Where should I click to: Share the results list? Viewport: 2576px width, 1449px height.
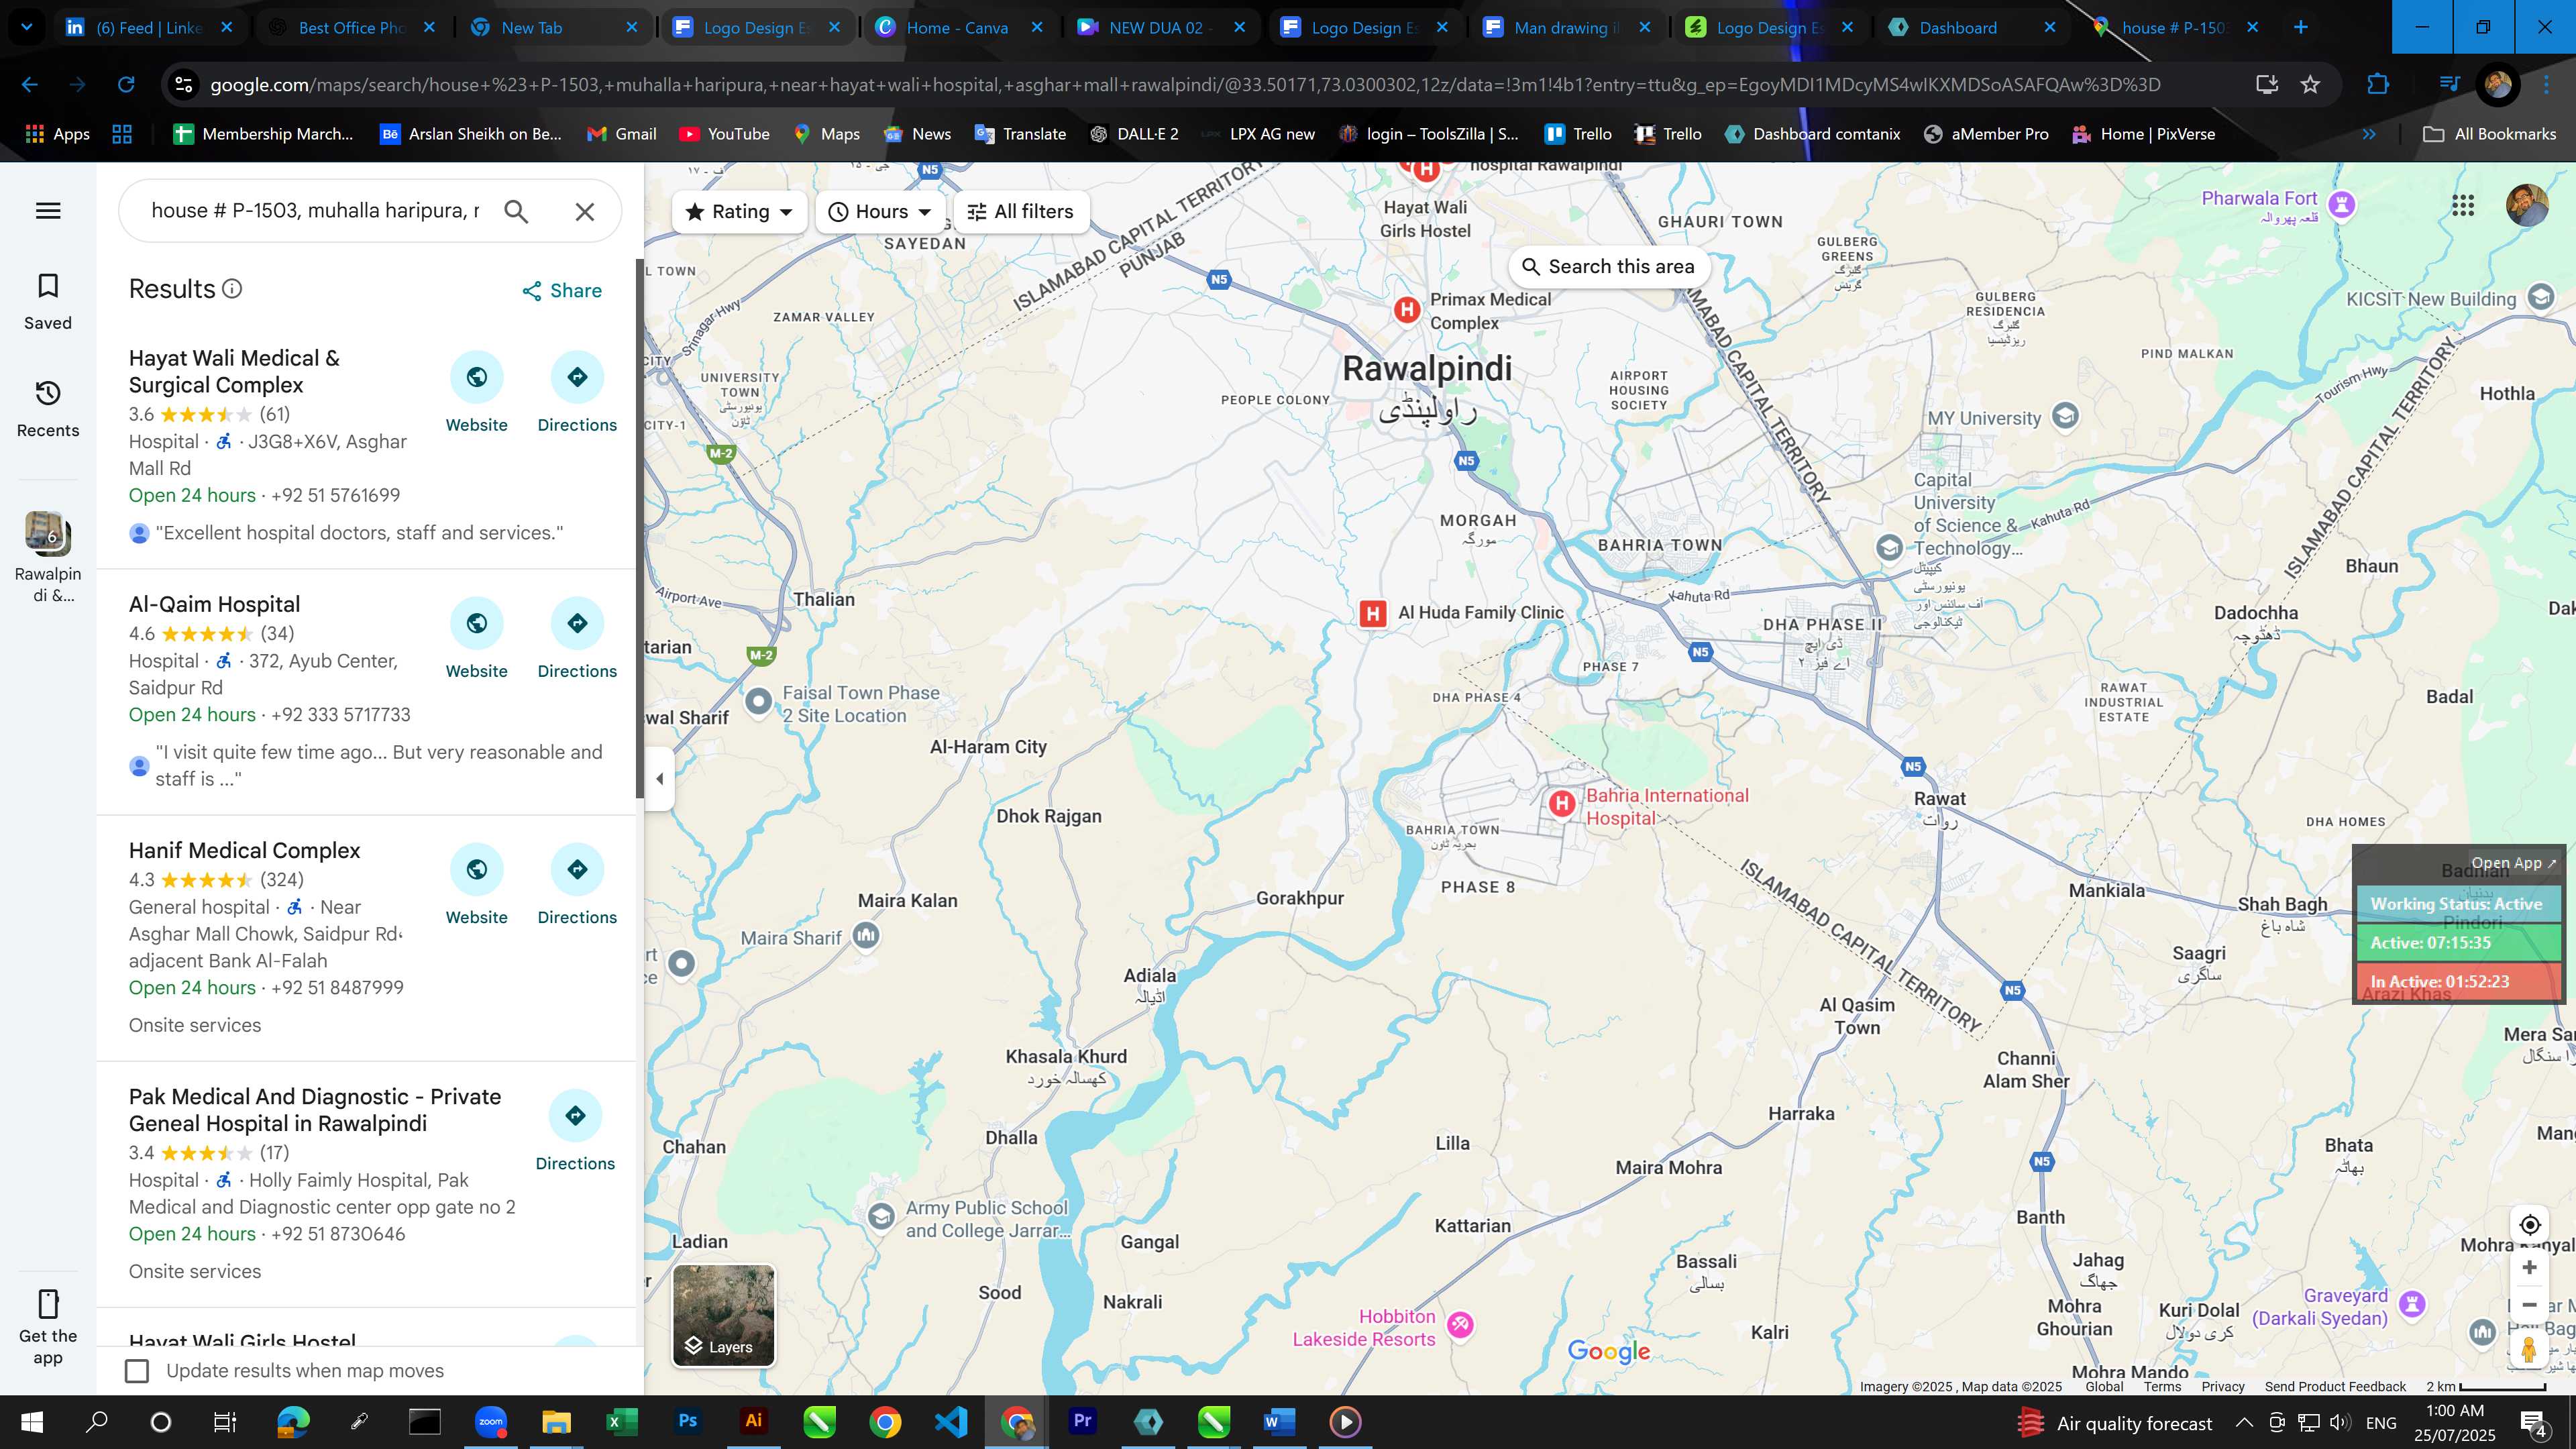562,291
